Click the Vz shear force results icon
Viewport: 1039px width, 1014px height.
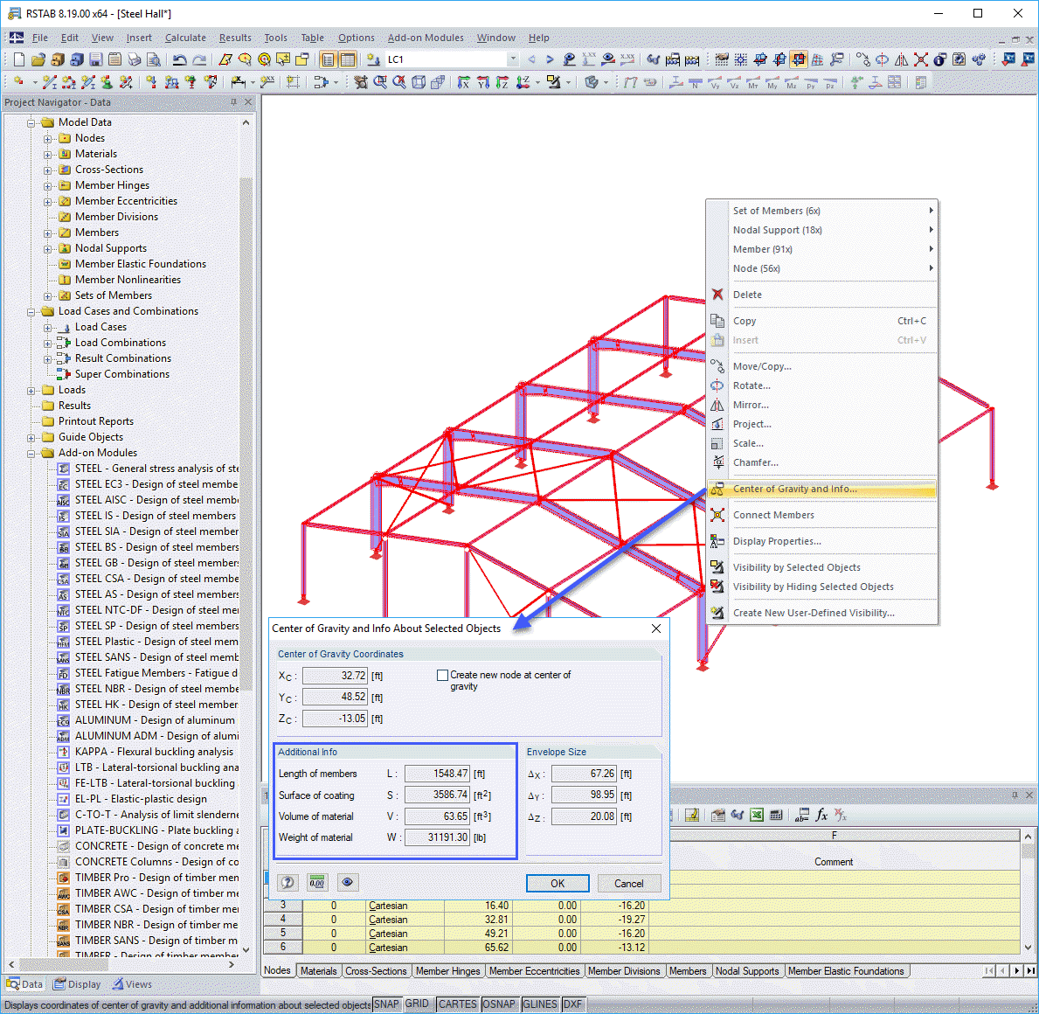(733, 82)
